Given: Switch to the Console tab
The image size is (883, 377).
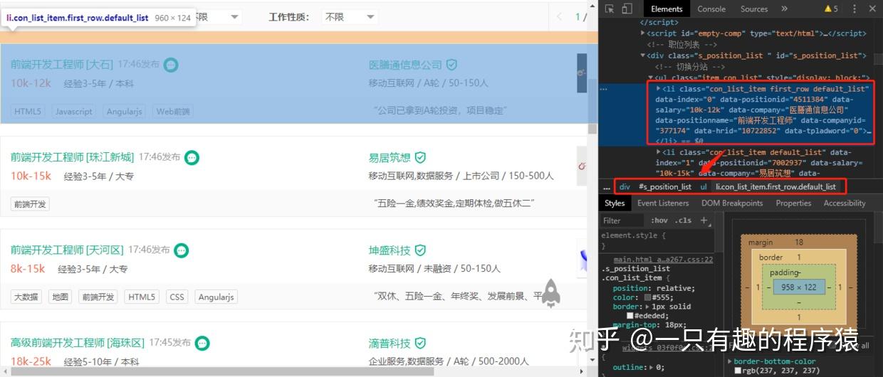Looking at the screenshot, I should coord(711,9).
